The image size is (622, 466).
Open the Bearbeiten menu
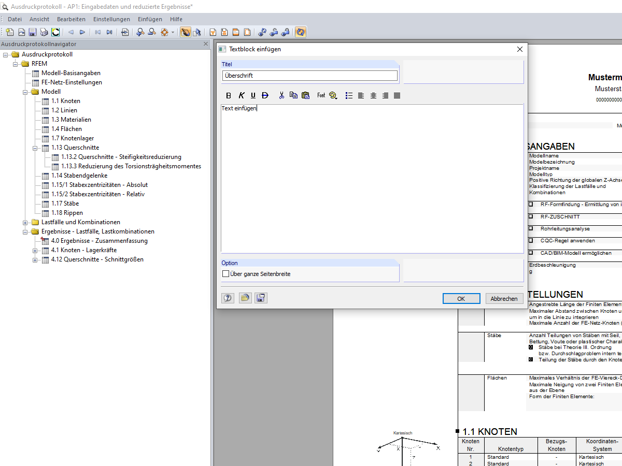72,19
